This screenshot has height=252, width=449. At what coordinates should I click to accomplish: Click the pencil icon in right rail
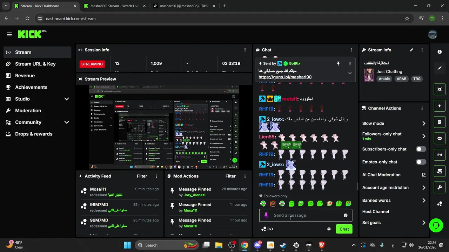pos(440,68)
